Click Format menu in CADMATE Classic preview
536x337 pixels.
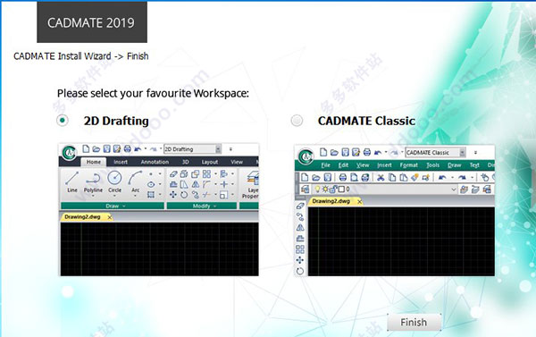click(x=409, y=165)
